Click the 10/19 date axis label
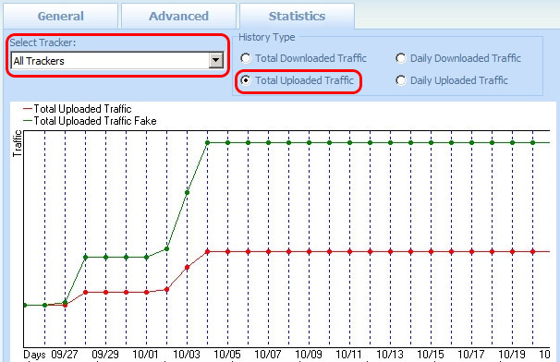 [512, 355]
